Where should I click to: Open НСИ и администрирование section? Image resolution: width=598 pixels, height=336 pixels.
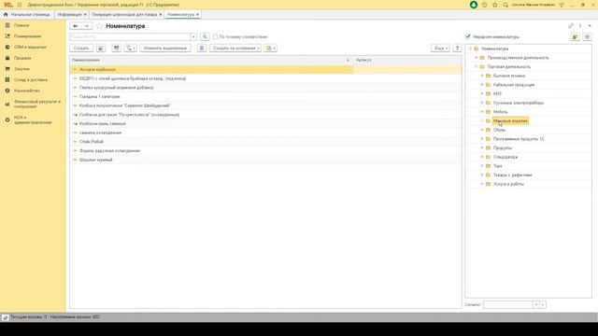coord(33,120)
